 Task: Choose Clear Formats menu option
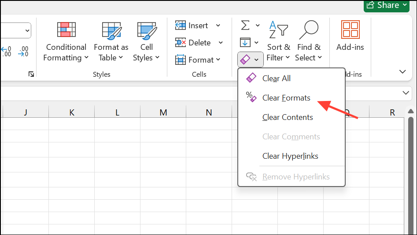point(286,98)
